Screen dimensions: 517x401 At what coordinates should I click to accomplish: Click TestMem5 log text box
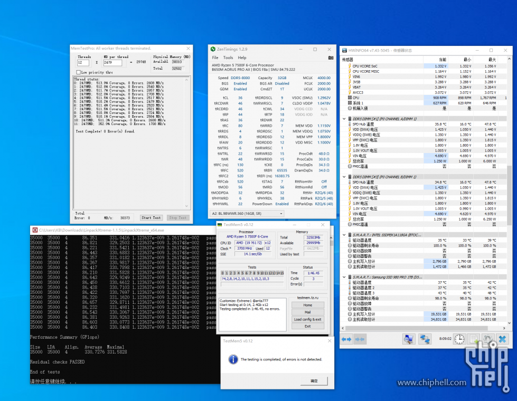pyautogui.click(x=252, y=314)
